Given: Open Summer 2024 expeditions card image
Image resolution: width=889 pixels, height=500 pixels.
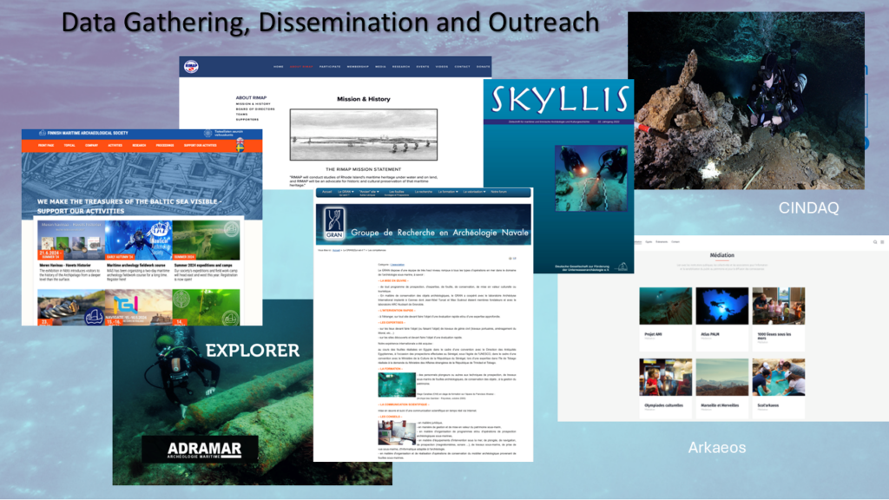Looking at the screenshot, I should [x=207, y=240].
